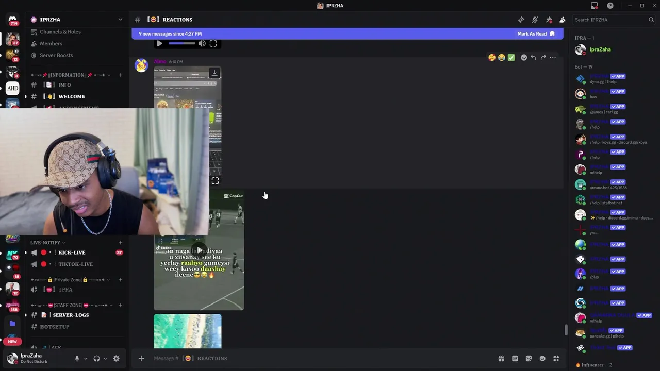Open the More options ellipsis on message
The width and height of the screenshot is (660, 371).
coord(553,58)
